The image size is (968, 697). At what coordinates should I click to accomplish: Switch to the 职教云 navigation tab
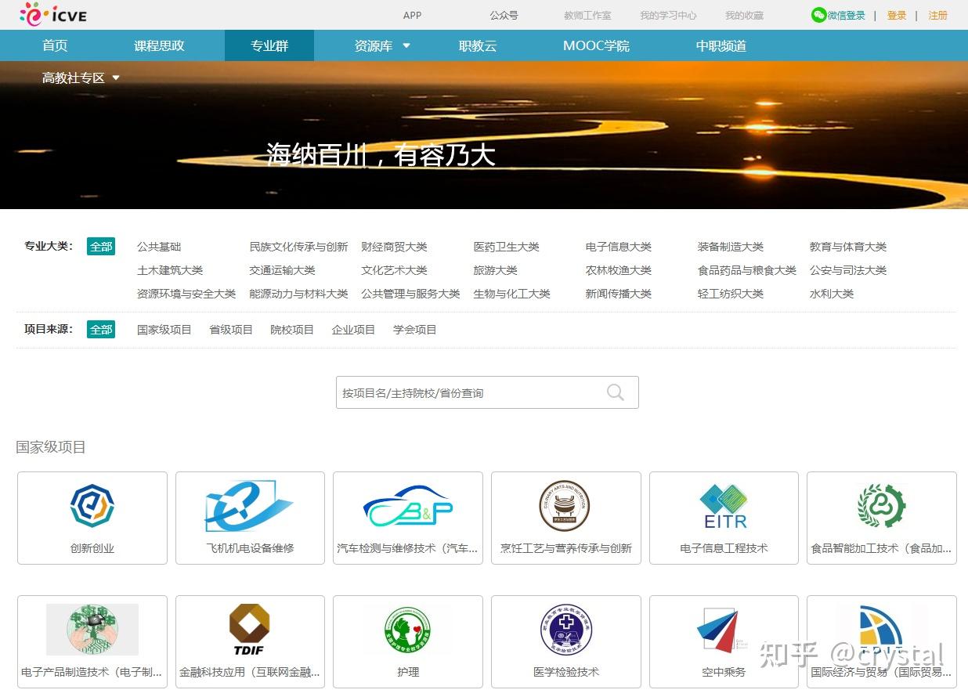pos(478,45)
